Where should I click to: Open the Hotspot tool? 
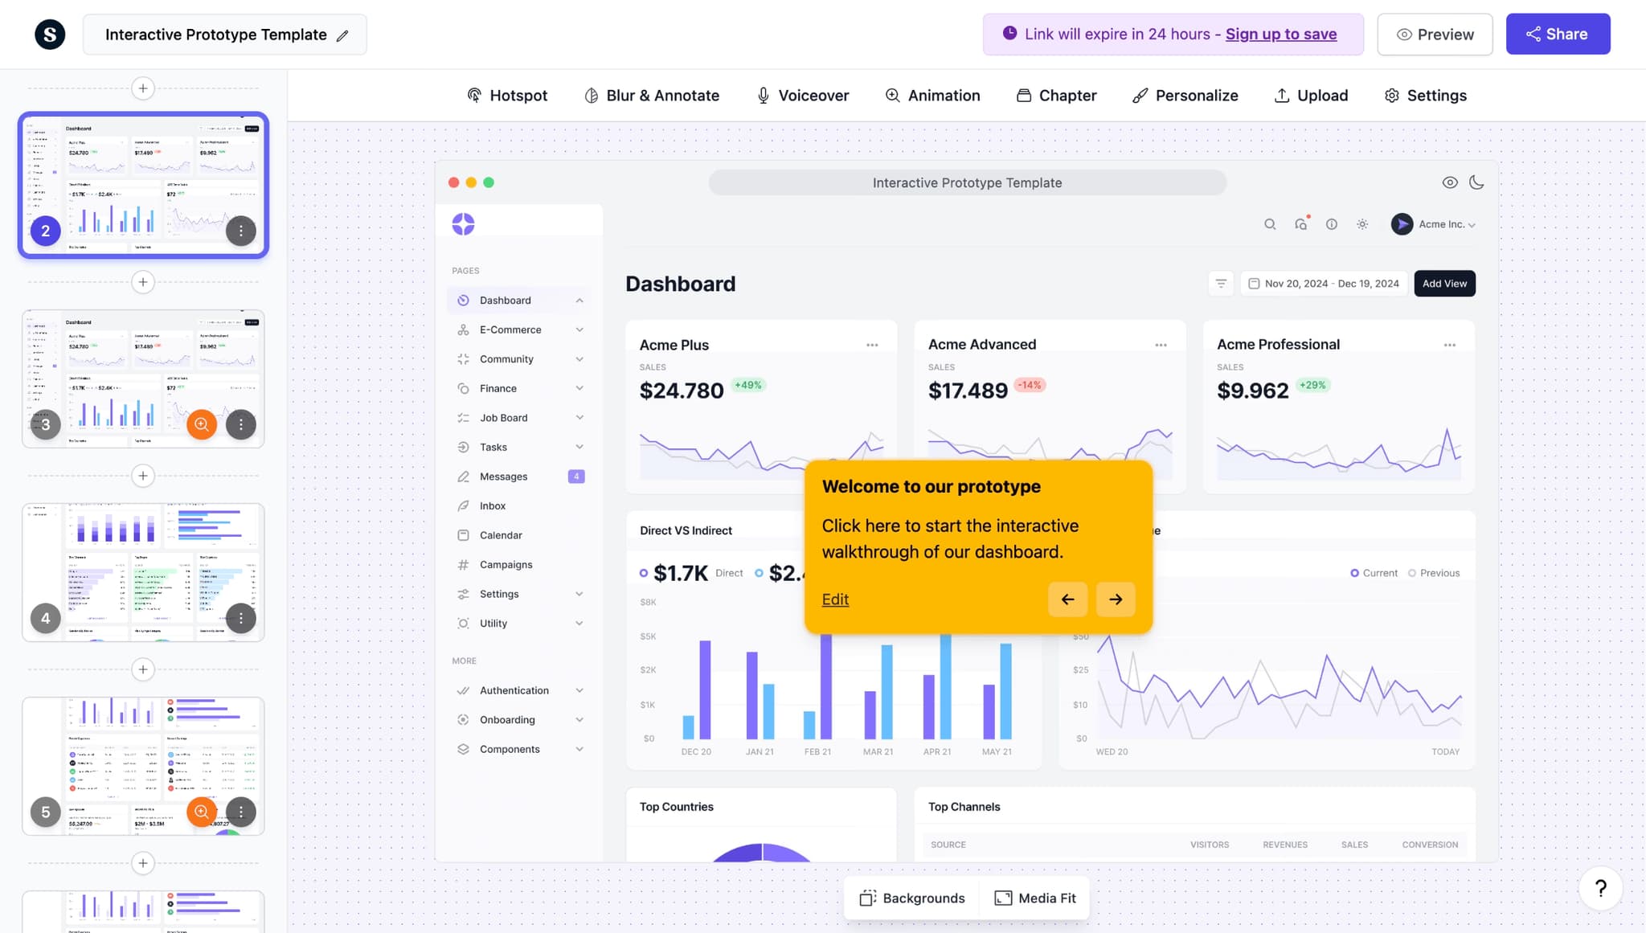(x=507, y=96)
